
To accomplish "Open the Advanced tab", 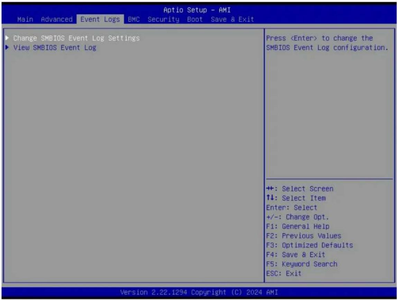I will coord(57,19).
